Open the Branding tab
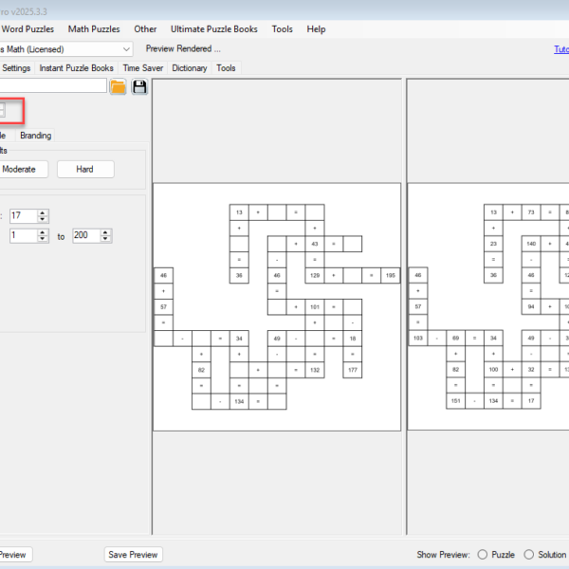 pyautogui.click(x=36, y=136)
